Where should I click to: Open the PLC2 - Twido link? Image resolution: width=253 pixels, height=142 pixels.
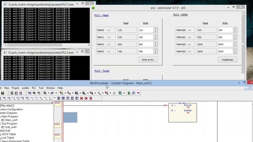[102, 71]
